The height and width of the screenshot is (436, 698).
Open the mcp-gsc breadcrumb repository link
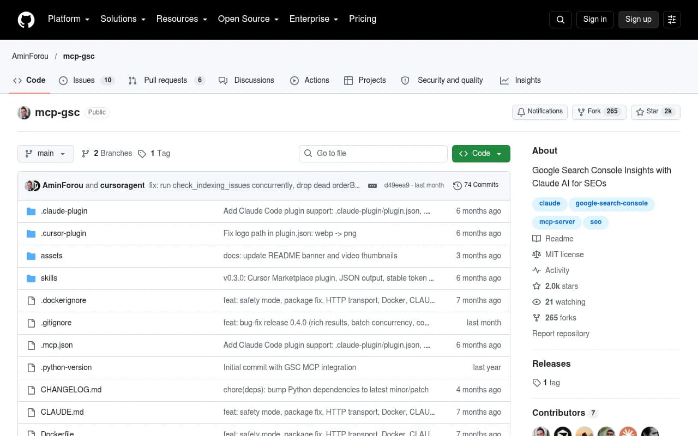79,56
